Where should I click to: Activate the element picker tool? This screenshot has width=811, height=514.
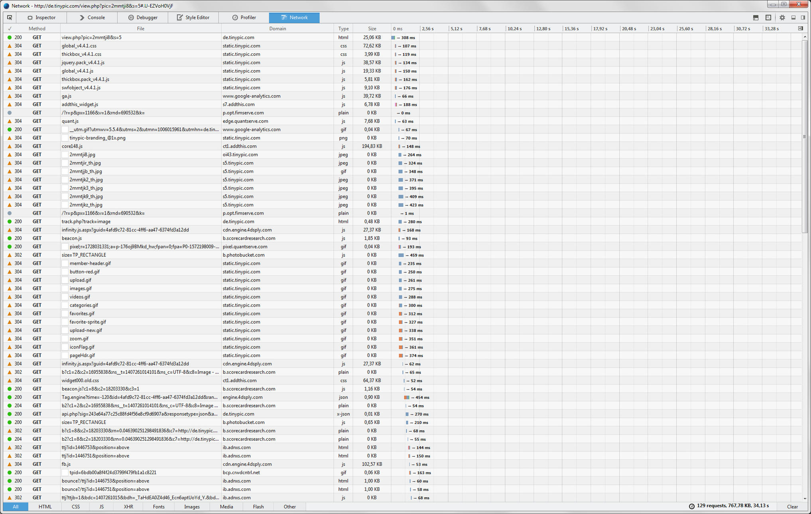coord(10,18)
